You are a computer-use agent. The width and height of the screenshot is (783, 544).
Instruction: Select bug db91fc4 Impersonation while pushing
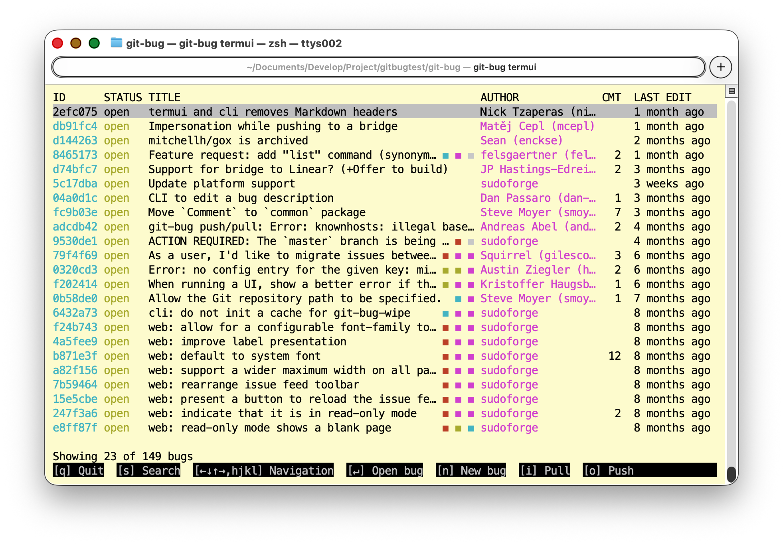pyautogui.click(x=273, y=126)
